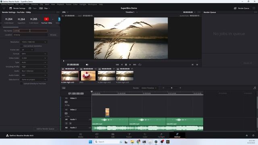Screen dimensions: 258x145
Task: Select the YouTube 1080p render preset
Action: click(46, 20)
